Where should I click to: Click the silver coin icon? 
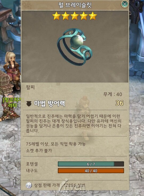point(29,185)
